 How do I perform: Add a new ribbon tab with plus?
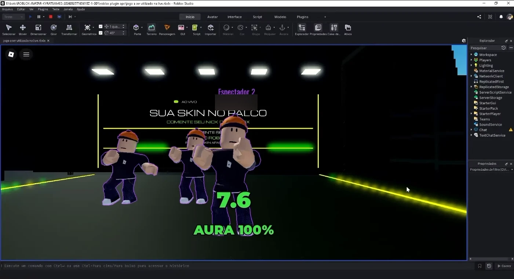pyautogui.click(x=325, y=17)
